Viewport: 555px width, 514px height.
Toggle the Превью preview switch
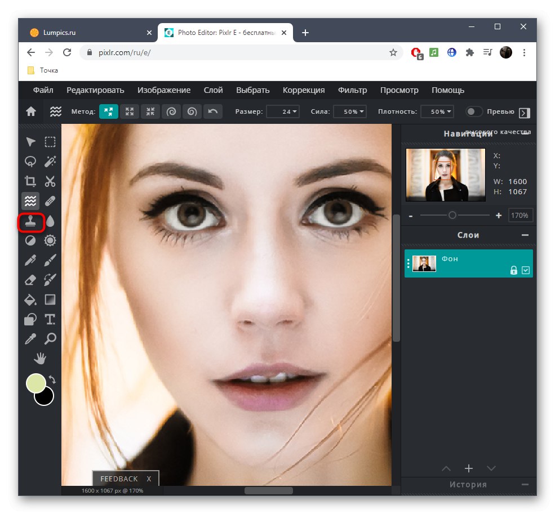pos(474,111)
